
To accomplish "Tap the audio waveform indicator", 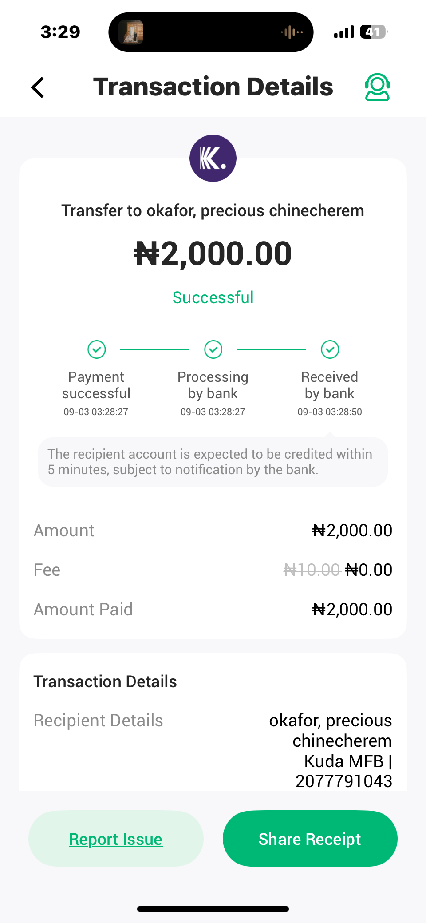I will point(292,32).
